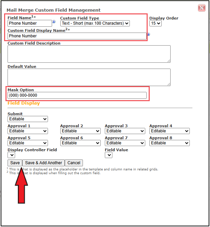Image resolution: width=210 pixels, height=227 pixels.
Task: Open the Submit field display dropdown
Action: [x=28, y=119]
